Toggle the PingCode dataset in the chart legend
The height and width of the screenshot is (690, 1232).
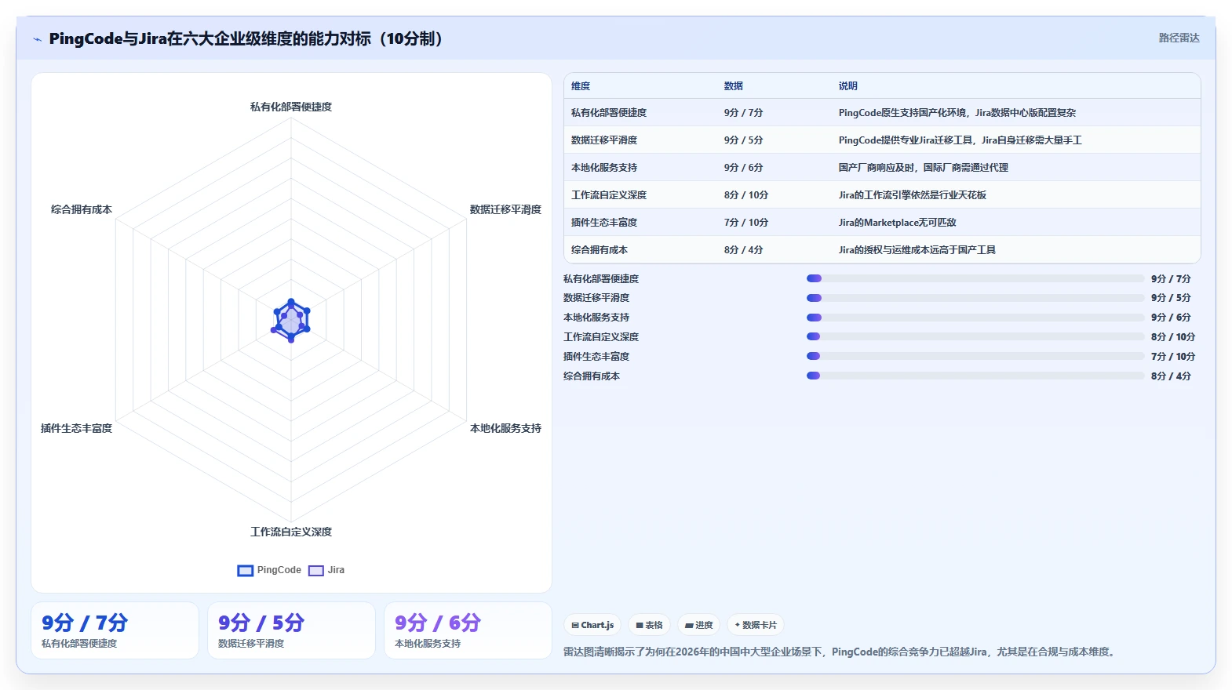[269, 570]
